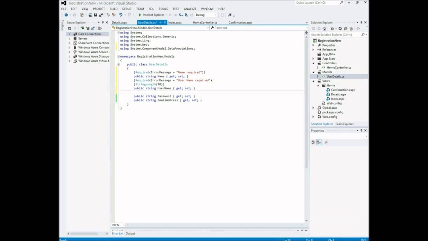The height and width of the screenshot is (241, 428).
Task: Switch to the Index.aspx tab
Action: pyautogui.click(x=175, y=22)
